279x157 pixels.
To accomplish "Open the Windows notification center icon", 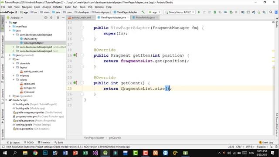I will 272,153.
